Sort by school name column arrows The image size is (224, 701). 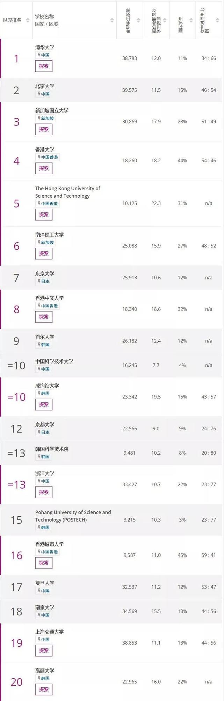112,20
